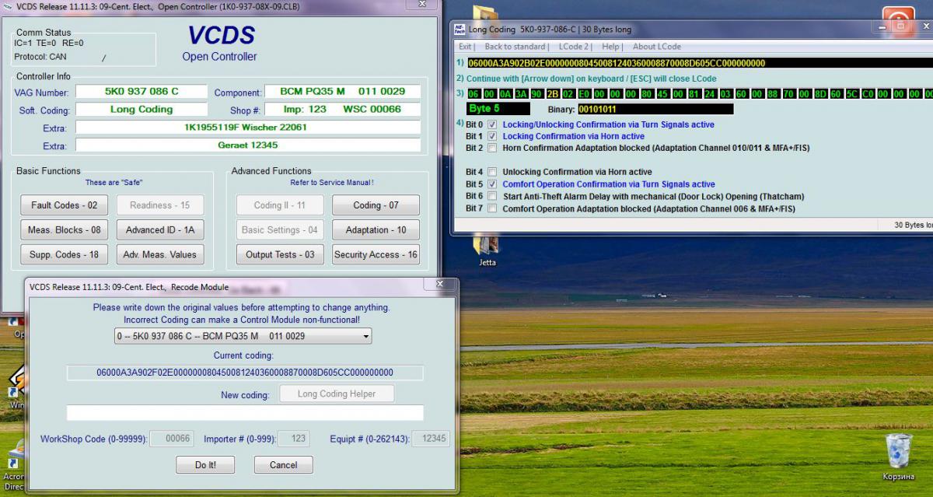Click Exit in the Long Coding menu

coord(466,47)
